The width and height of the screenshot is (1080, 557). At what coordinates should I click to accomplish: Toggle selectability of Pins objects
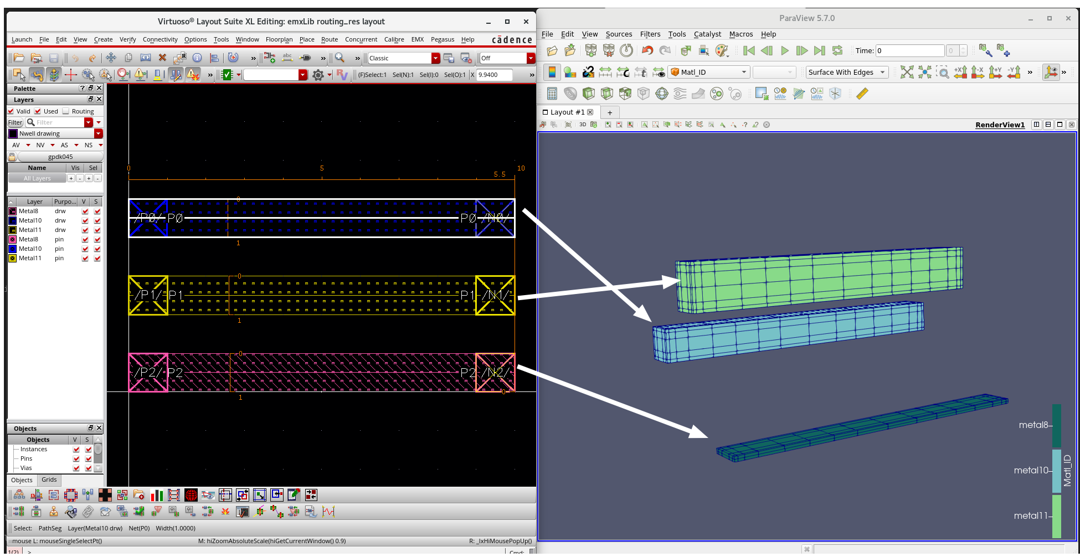click(88, 458)
